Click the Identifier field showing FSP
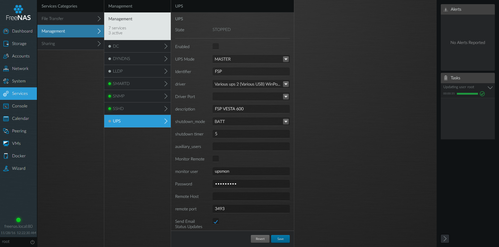This screenshot has width=499, height=247. coord(251,71)
